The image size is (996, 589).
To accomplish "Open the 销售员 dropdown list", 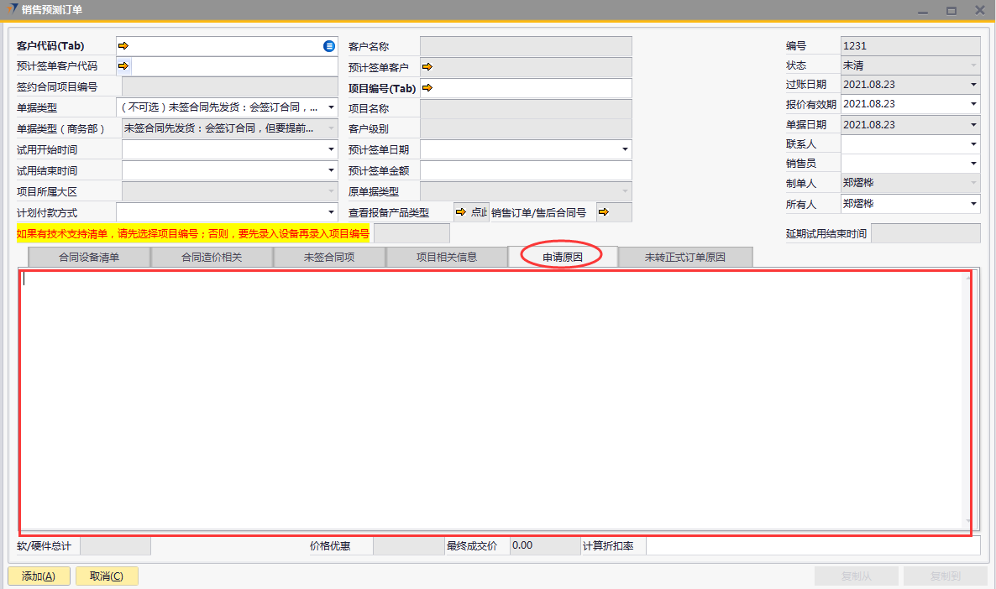I will [973, 164].
